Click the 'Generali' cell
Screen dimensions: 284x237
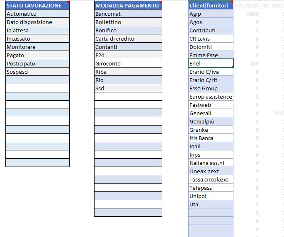pyautogui.click(x=211, y=114)
